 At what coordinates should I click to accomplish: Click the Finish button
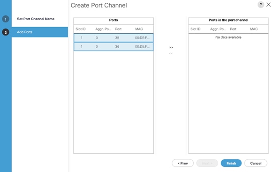(x=231, y=163)
